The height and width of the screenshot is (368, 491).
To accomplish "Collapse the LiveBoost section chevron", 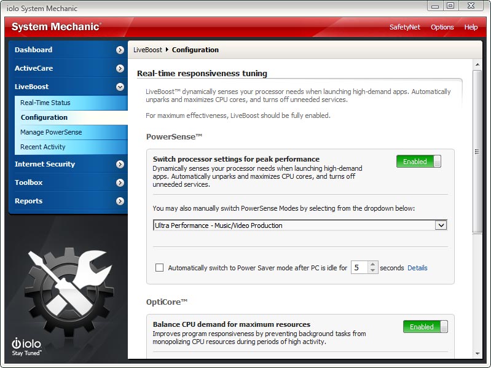I will pos(120,87).
